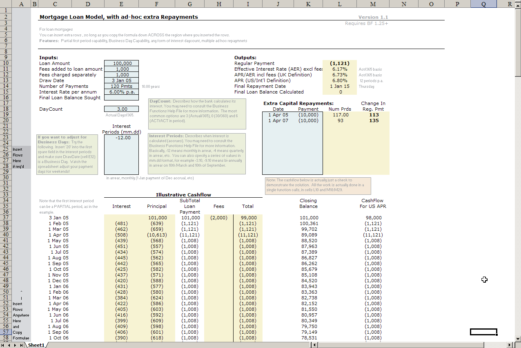Select the DayCount cell showing 3.00
The width and height of the screenshot is (521, 348).
(x=121, y=109)
